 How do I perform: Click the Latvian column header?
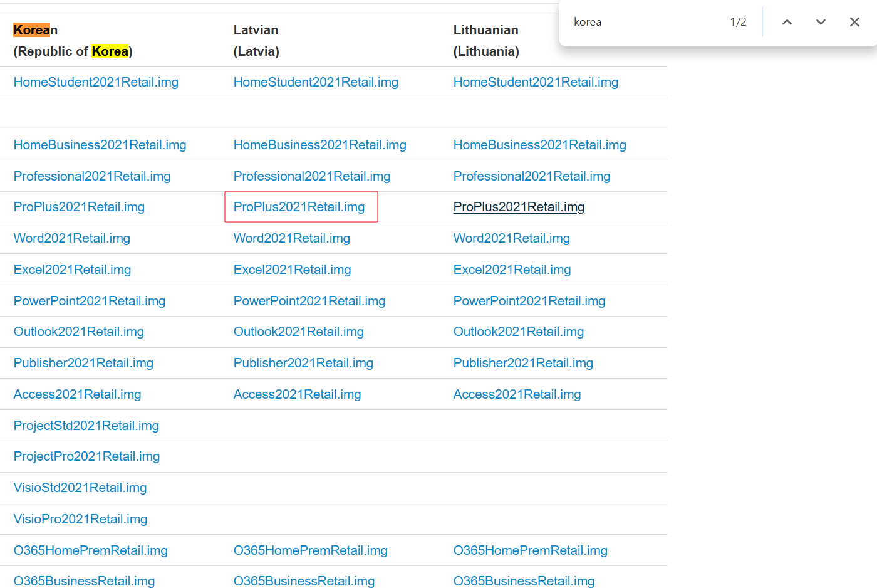click(x=256, y=30)
